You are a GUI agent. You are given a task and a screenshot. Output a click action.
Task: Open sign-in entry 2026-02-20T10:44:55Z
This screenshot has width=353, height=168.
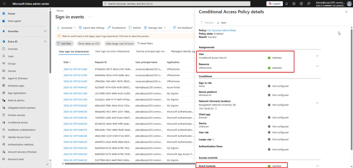pos(75,160)
